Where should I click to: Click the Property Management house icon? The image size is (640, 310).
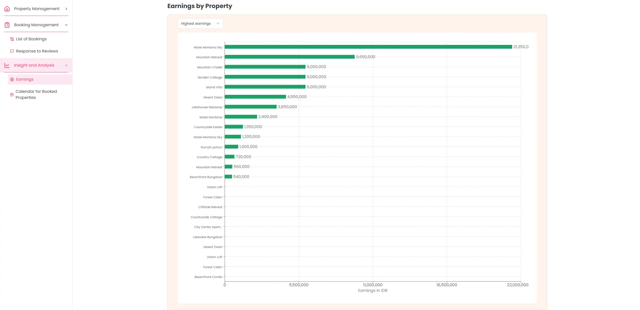[x=7, y=9]
